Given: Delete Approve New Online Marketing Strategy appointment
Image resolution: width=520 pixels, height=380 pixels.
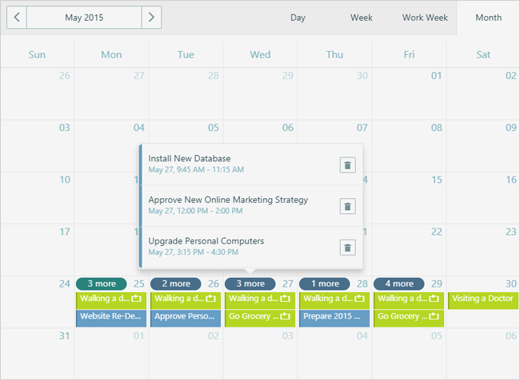Looking at the screenshot, I should tap(347, 206).
